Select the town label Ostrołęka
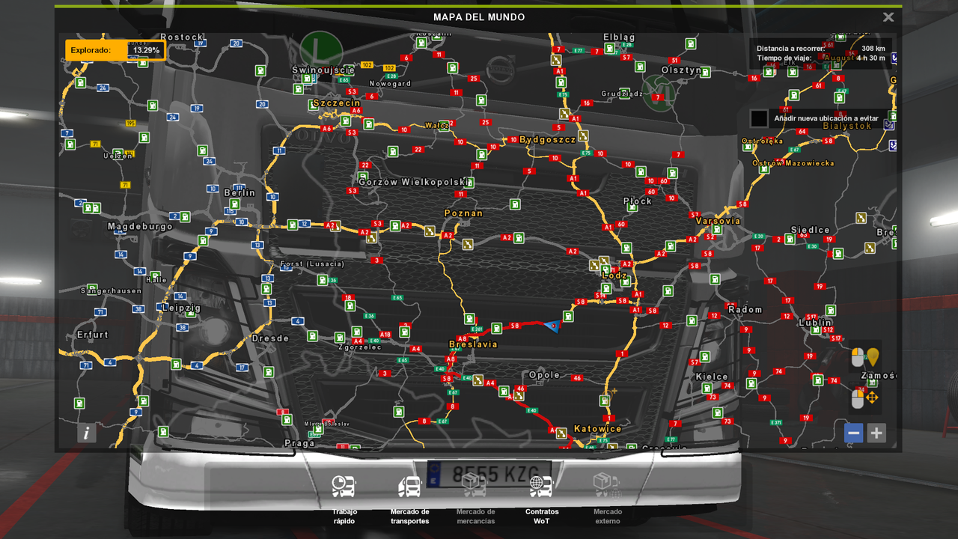Viewport: 958px width, 539px height. click(762, 141)
